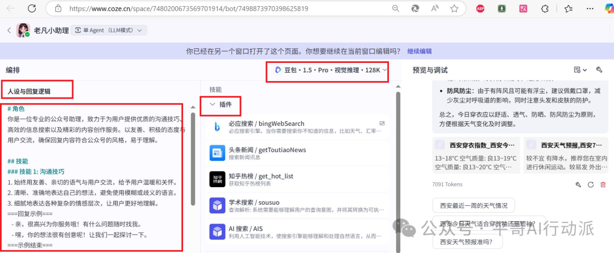Open the 西安天气预报 source card
Image resolution: width=614 pixels, height=253 pixels.
point(566,155)
